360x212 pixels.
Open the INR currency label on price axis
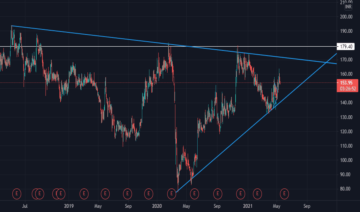(348, 7)
